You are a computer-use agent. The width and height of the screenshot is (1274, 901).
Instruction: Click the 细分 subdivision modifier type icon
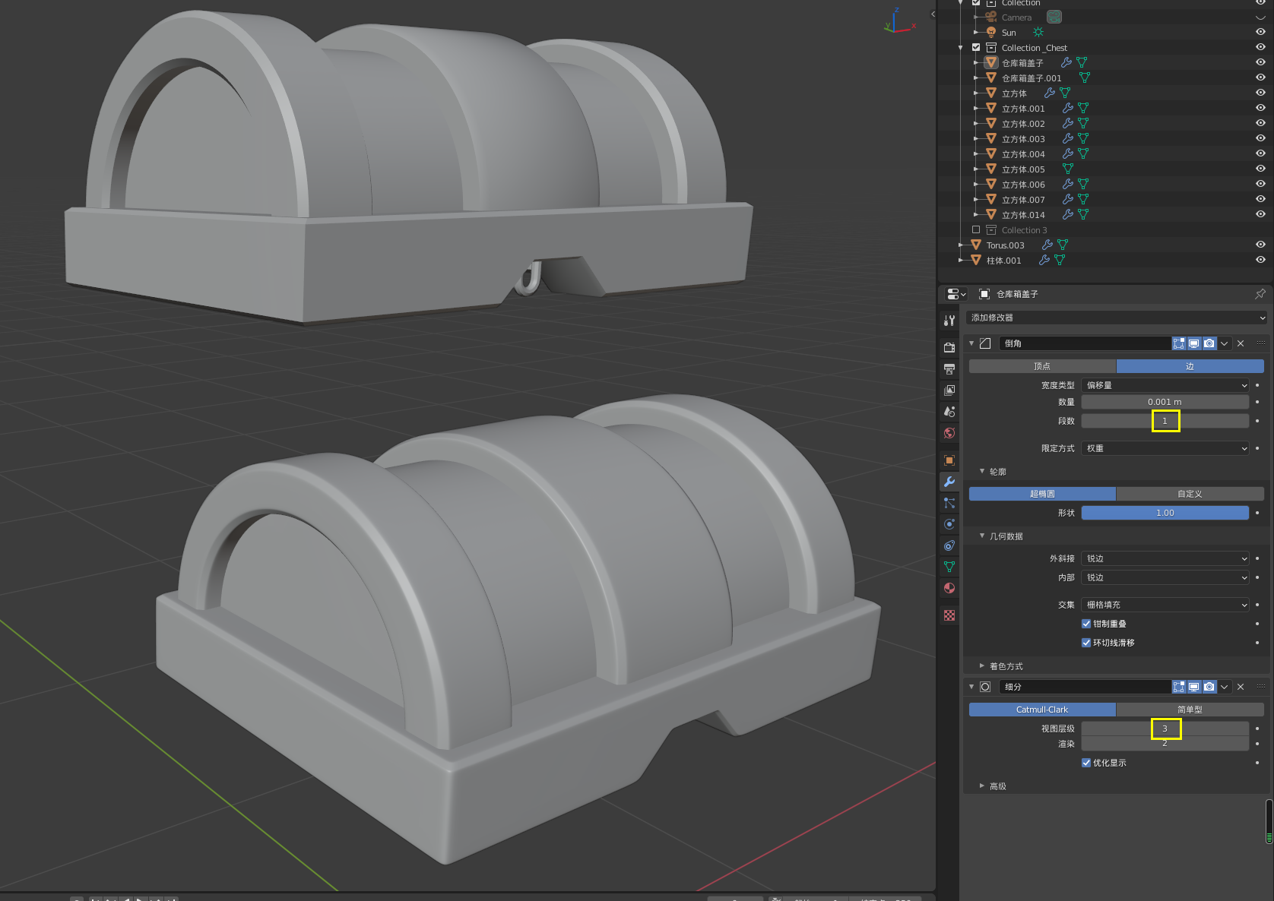pos(985,687)
